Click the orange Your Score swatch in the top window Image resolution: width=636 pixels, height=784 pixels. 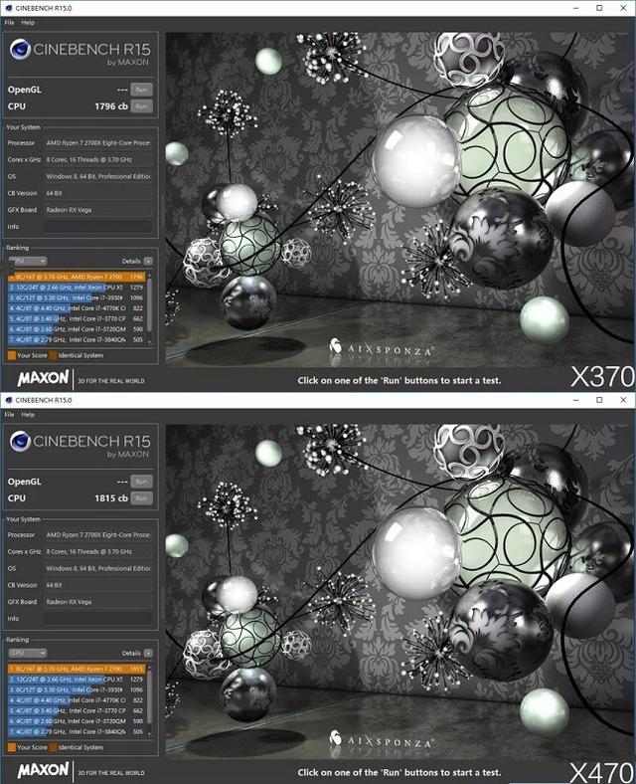click(x=11, y=355)
